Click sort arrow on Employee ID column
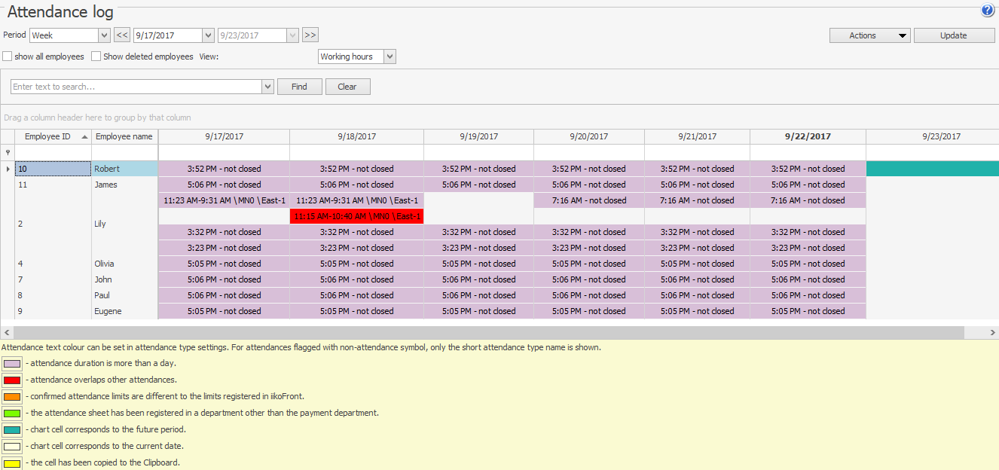The width and height of the screenshot is (999, 470). 84,137
